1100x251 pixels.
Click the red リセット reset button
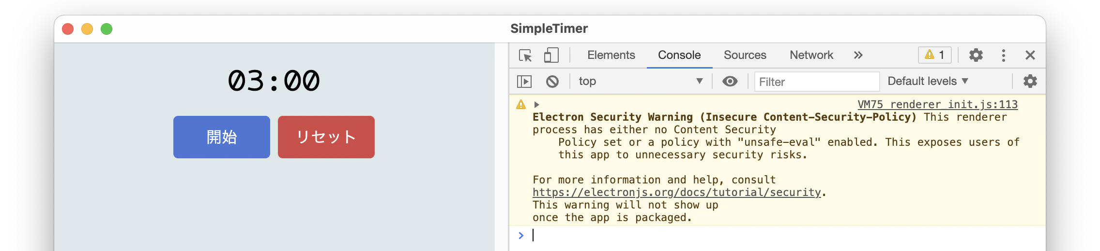326,137
